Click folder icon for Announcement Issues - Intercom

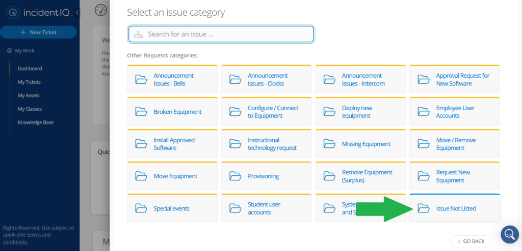[x=330, y=79]
